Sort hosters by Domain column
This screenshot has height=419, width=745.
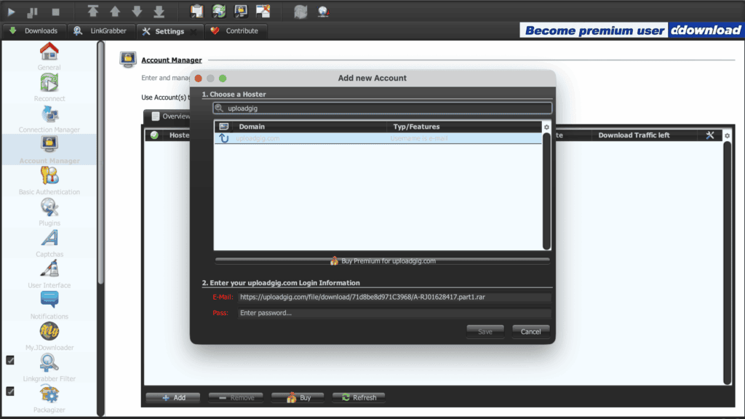coord(308,127)
